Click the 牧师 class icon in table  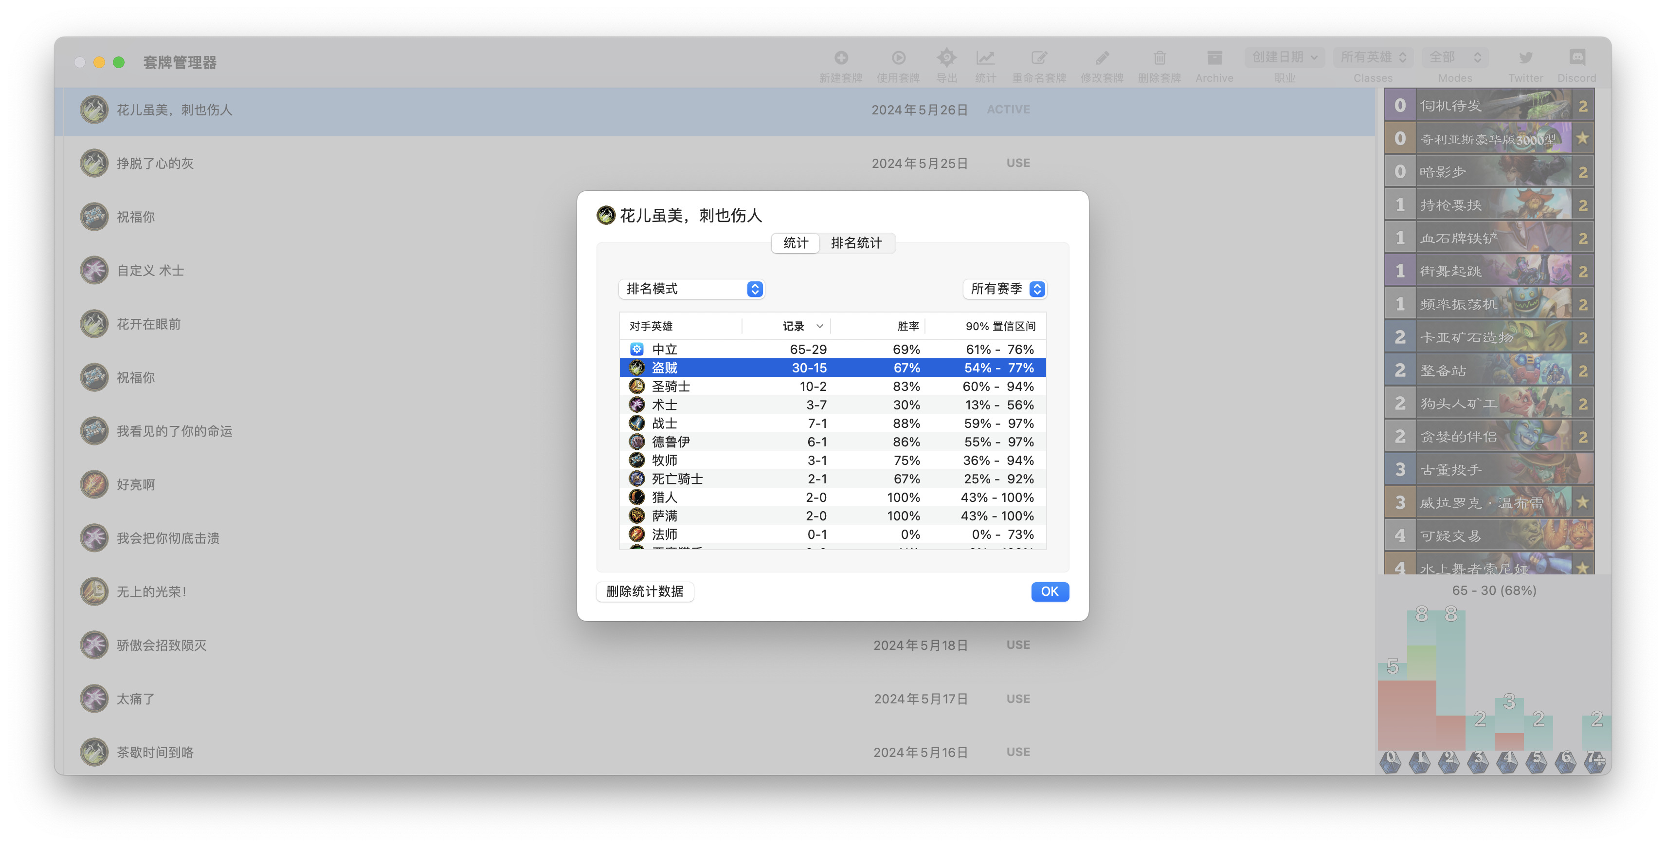coord(637,460)
